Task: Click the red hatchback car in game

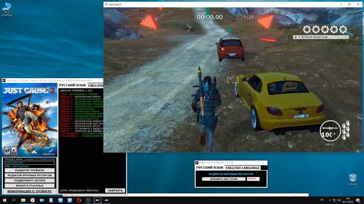Action: (230, 49)
